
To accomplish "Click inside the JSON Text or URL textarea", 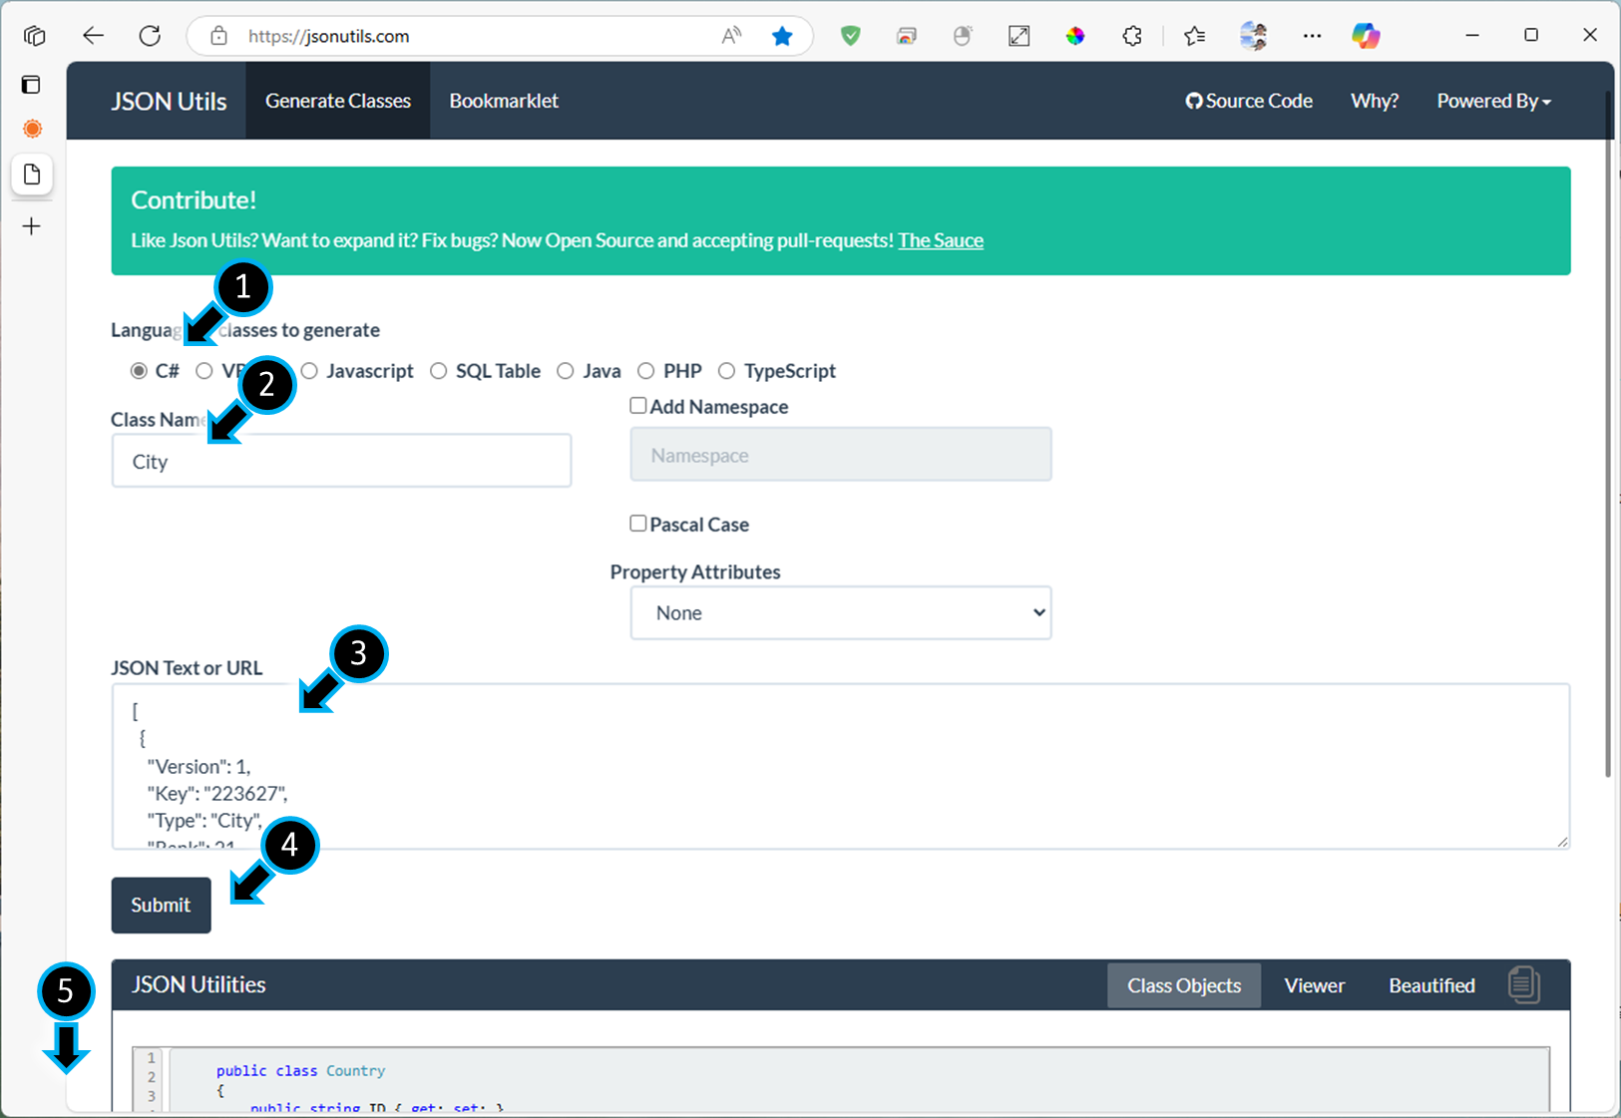I will point(841,766).
